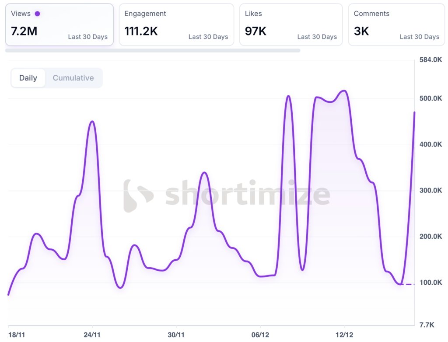Select the Views metric card
The height and width of the screenshot is (342, 448).
[59, 24]
